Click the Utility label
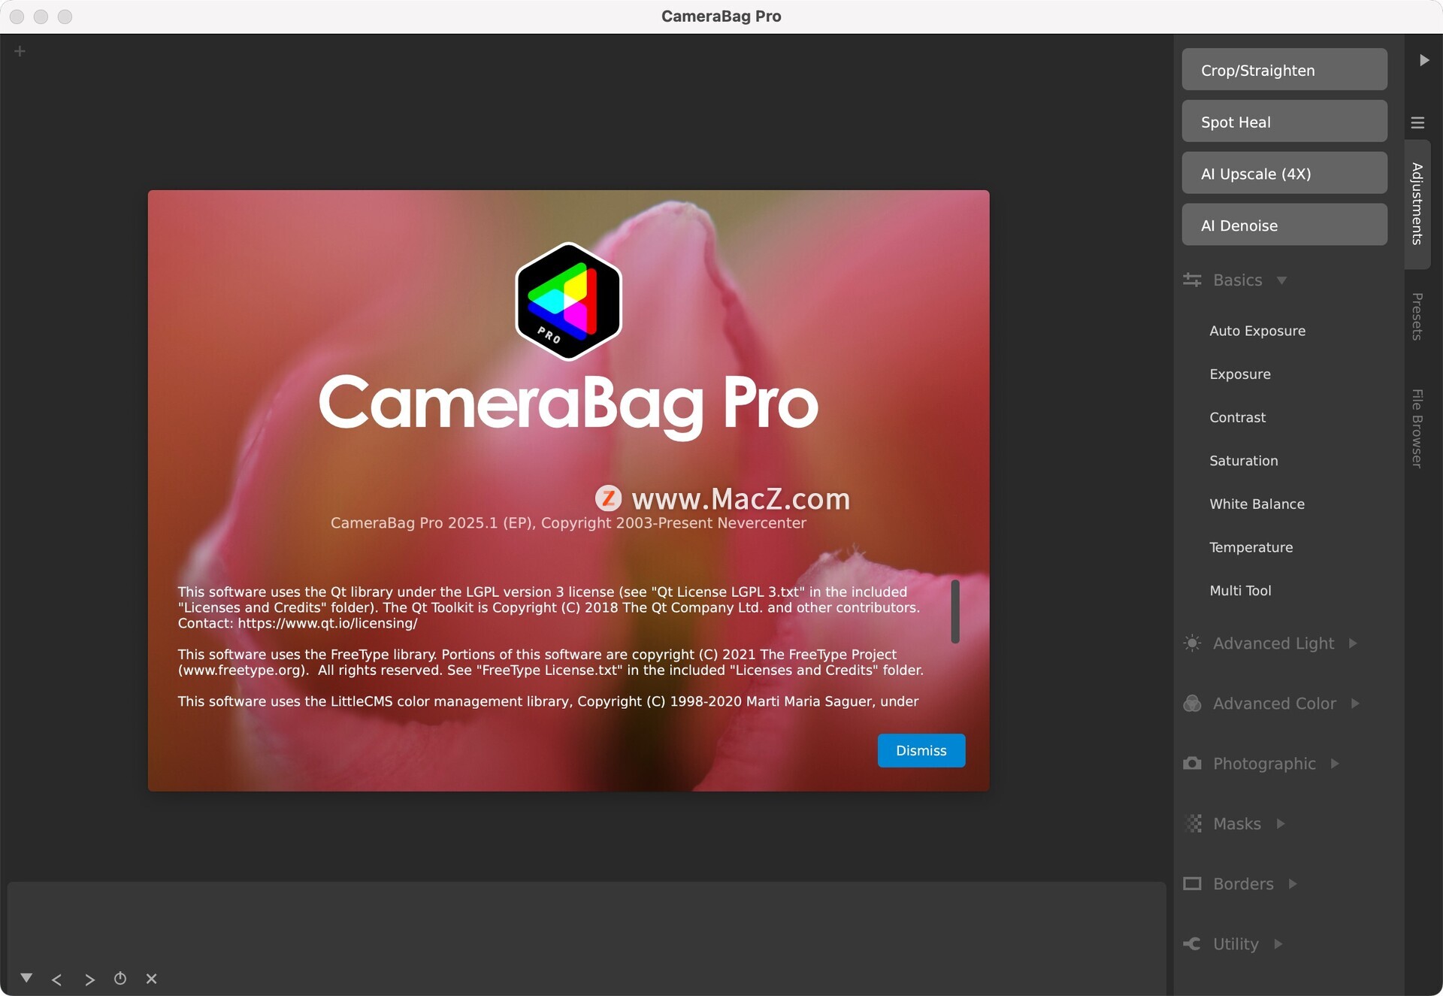Image resolution: width=1443 pixels, height=996 pixels. (x=1236, y=944)
